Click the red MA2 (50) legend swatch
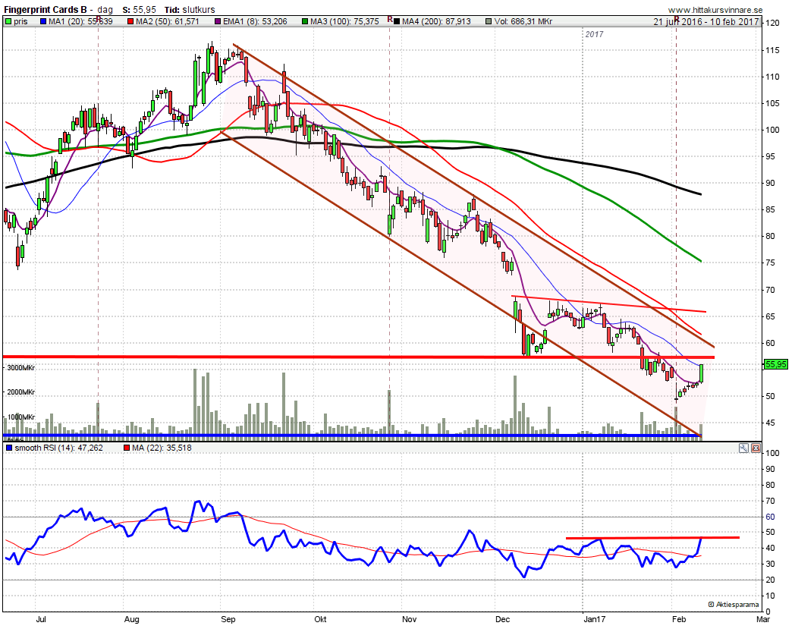This screenshot has height=629, width=795. point(130,21)
